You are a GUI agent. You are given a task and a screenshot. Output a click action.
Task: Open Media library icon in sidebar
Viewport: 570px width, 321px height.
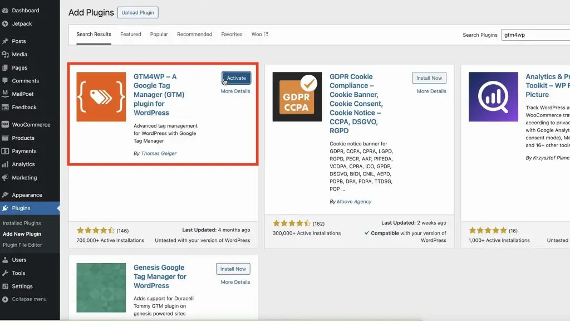(x=5, y=55)
